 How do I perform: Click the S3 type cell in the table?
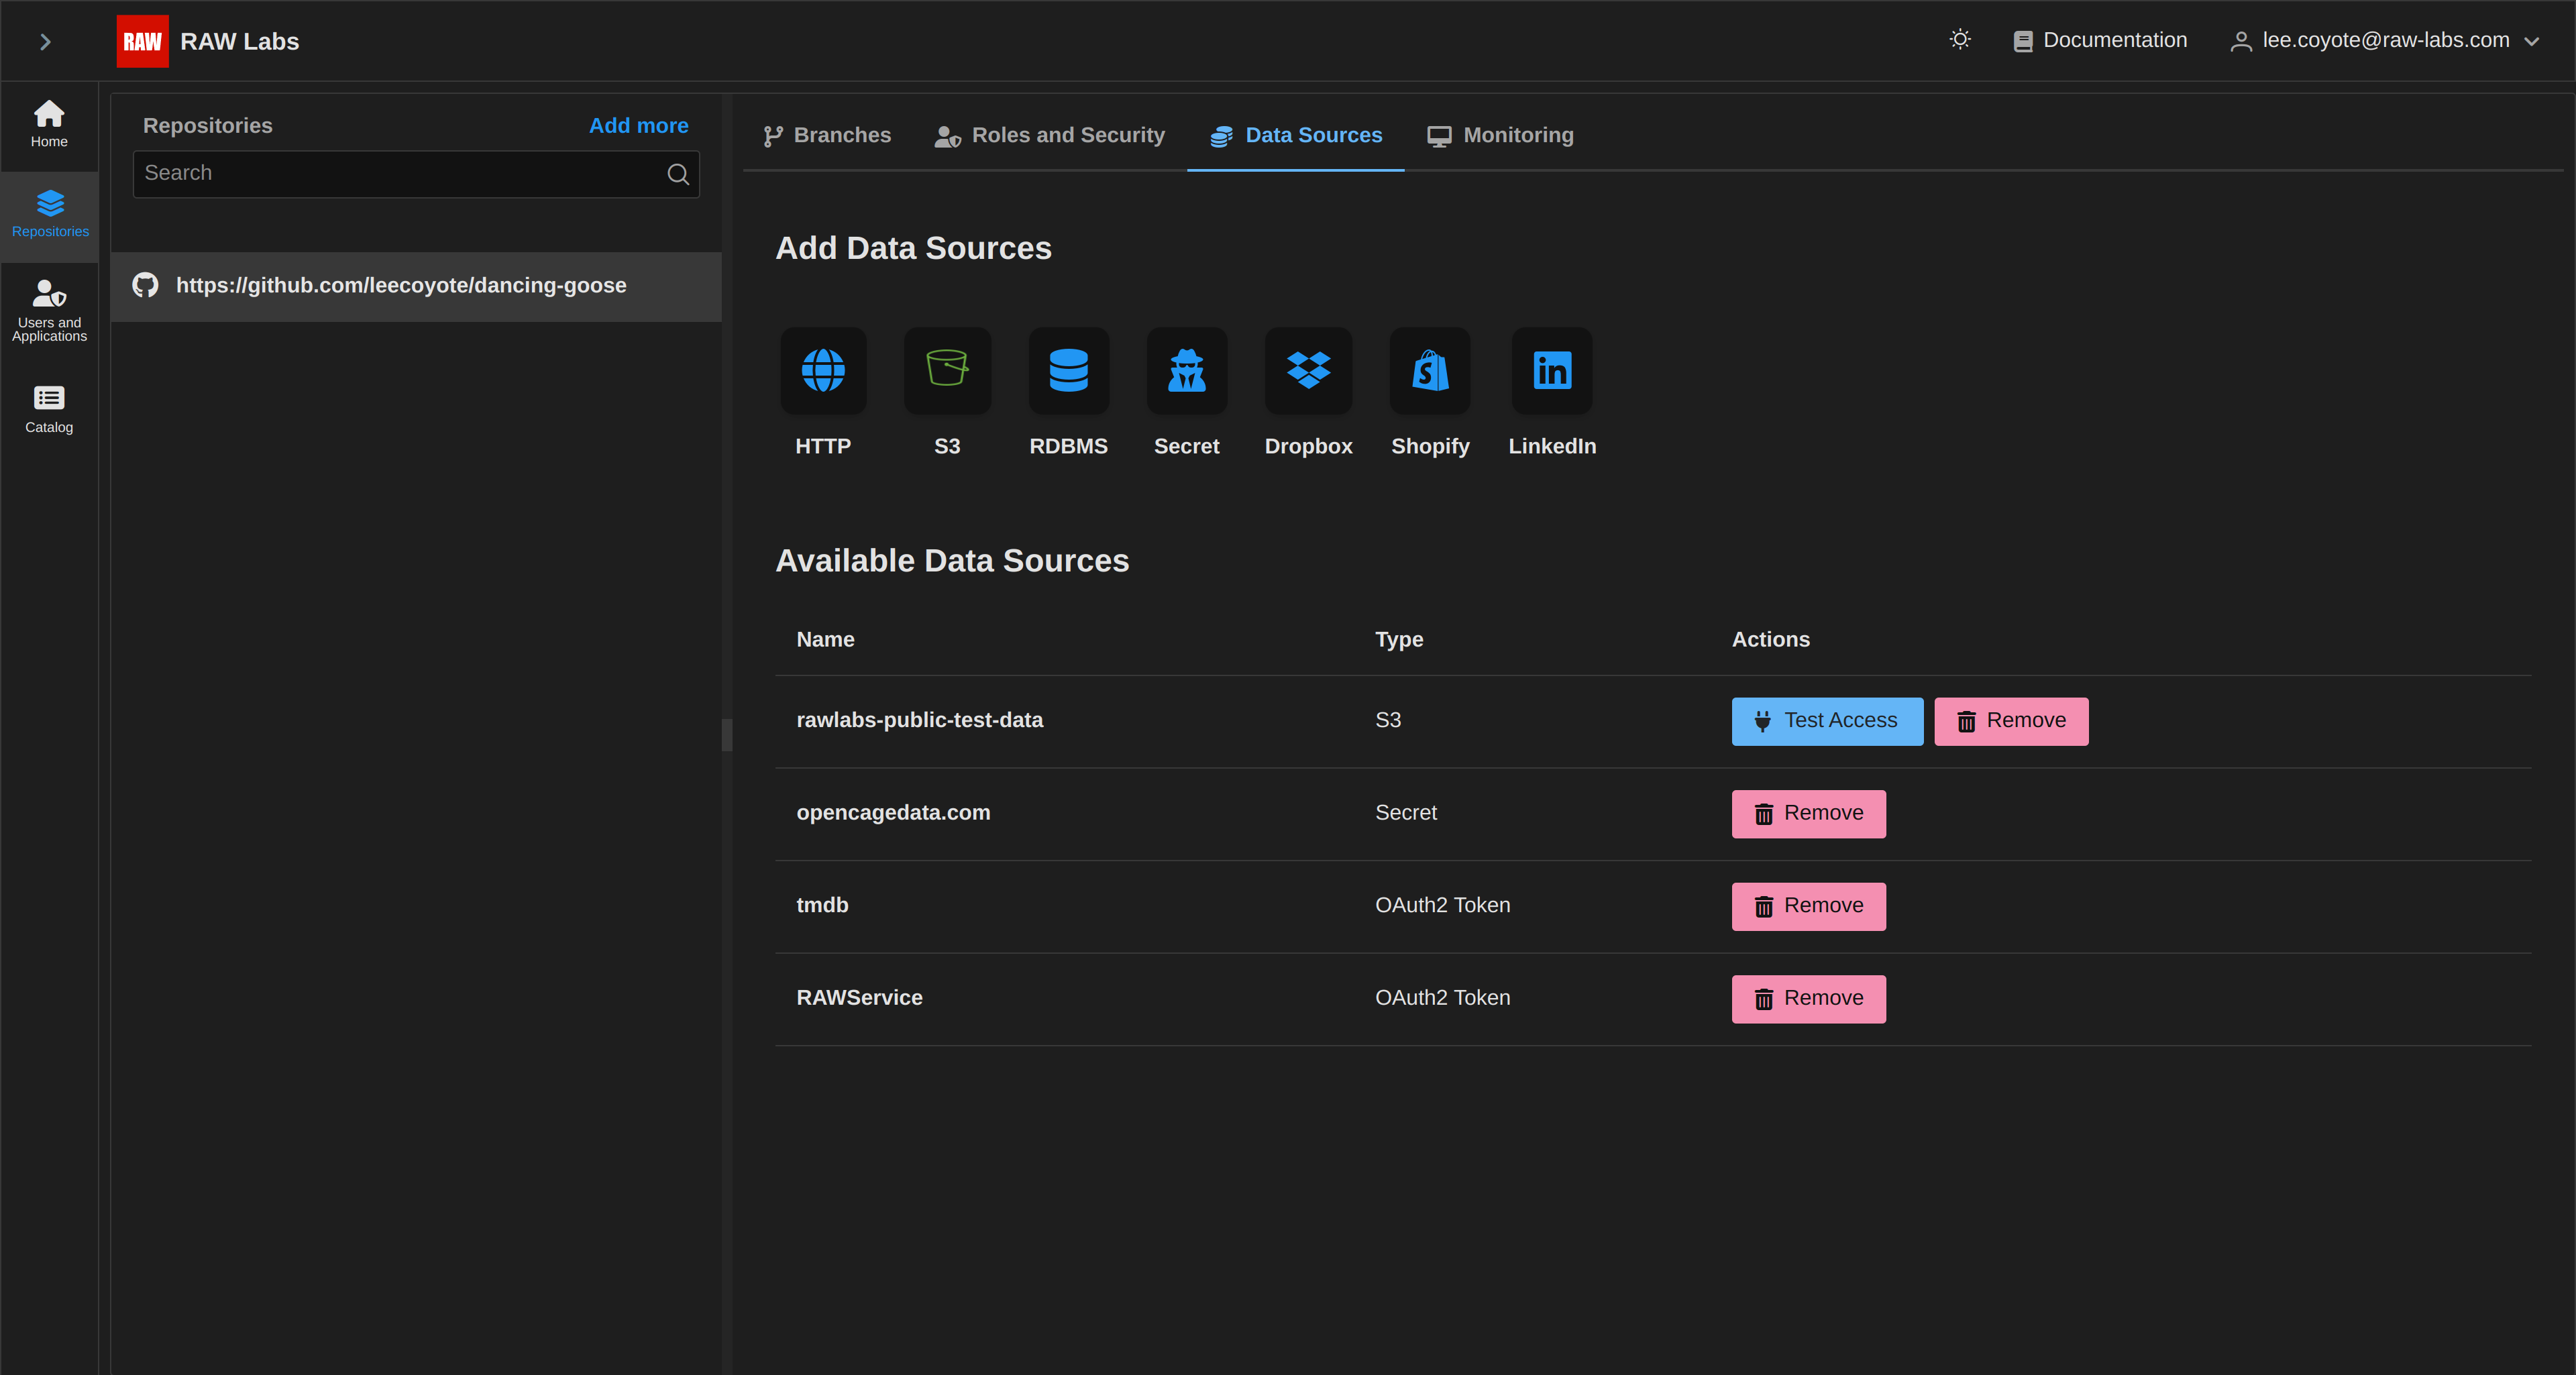pyautogui.click(x=1387, y=720)
